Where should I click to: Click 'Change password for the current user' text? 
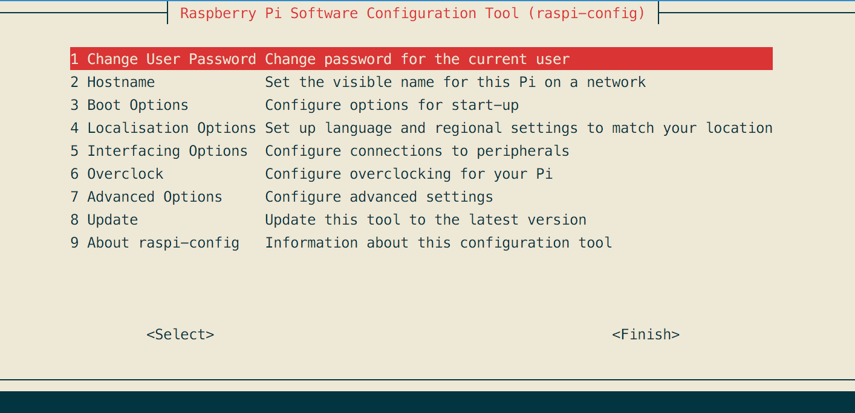417,59
